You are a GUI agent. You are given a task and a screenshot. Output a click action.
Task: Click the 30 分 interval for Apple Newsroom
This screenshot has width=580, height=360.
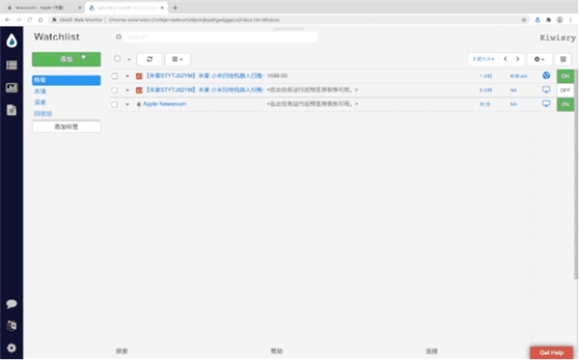tap(484, 104)
